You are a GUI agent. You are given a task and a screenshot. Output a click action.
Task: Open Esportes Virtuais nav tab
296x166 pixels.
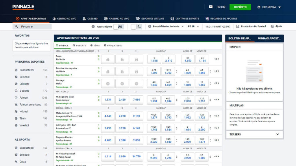pyautogui.click(x=150, y=19)
